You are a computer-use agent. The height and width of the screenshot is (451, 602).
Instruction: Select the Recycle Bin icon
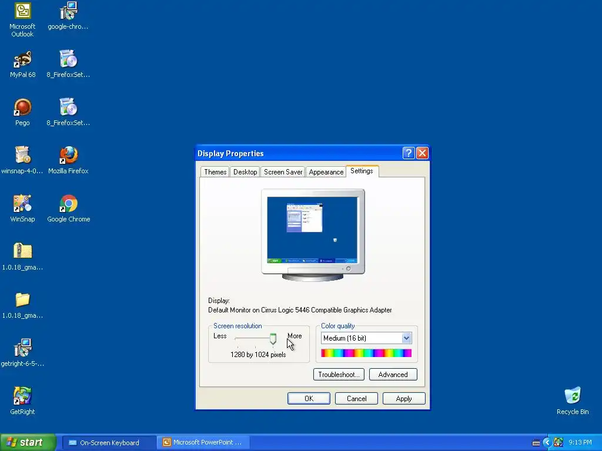click(573, 400)
